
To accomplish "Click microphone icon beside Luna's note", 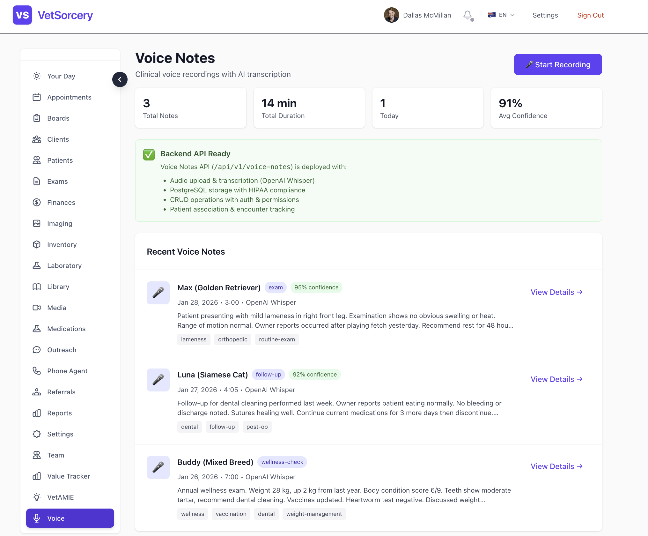I will pyautogui.click(x=158, y=380).
